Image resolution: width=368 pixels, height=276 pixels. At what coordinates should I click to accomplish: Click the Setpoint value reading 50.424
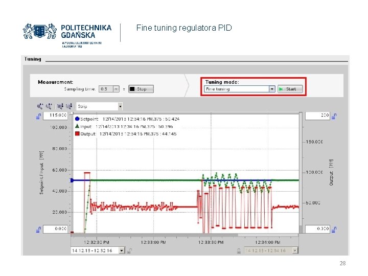pos(172,119)
